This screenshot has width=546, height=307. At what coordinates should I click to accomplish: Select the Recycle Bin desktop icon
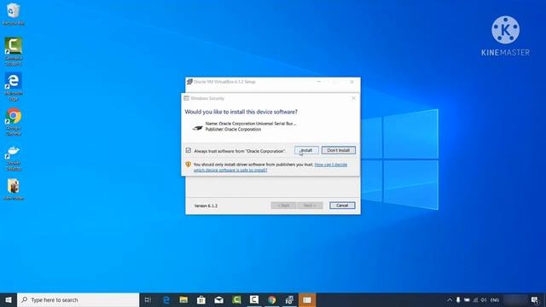point(14,14)
